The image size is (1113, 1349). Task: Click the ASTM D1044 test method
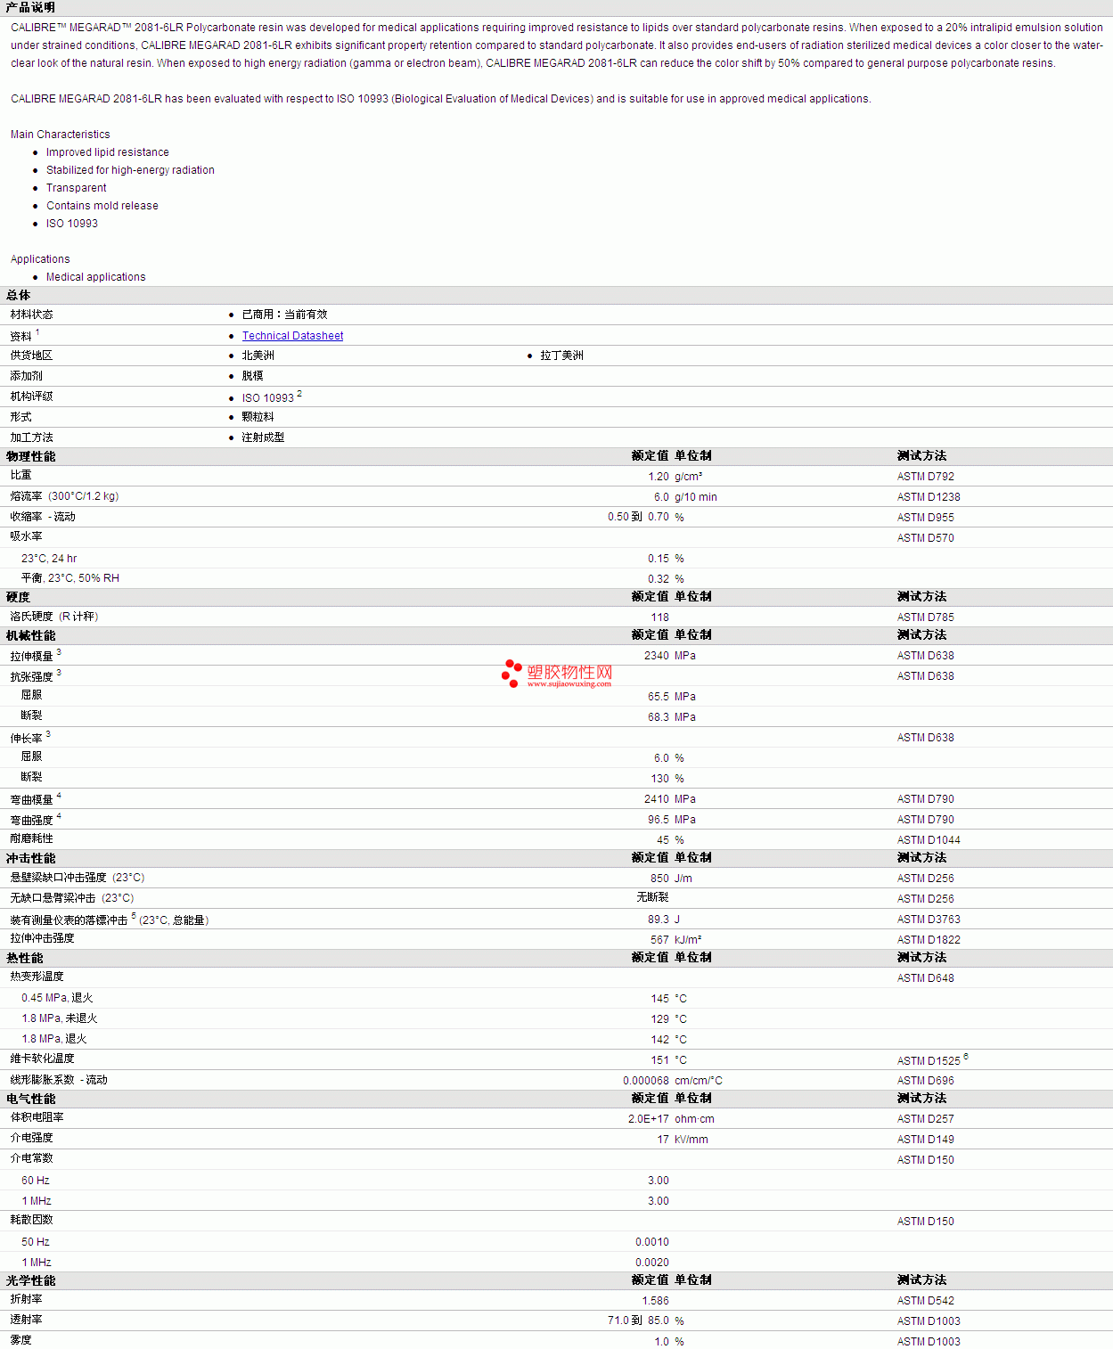click(929, 840)
